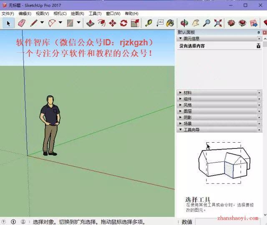Click the tray scrollbar up arrow
This screenshot has width=267, height=225.
point(265,39)
